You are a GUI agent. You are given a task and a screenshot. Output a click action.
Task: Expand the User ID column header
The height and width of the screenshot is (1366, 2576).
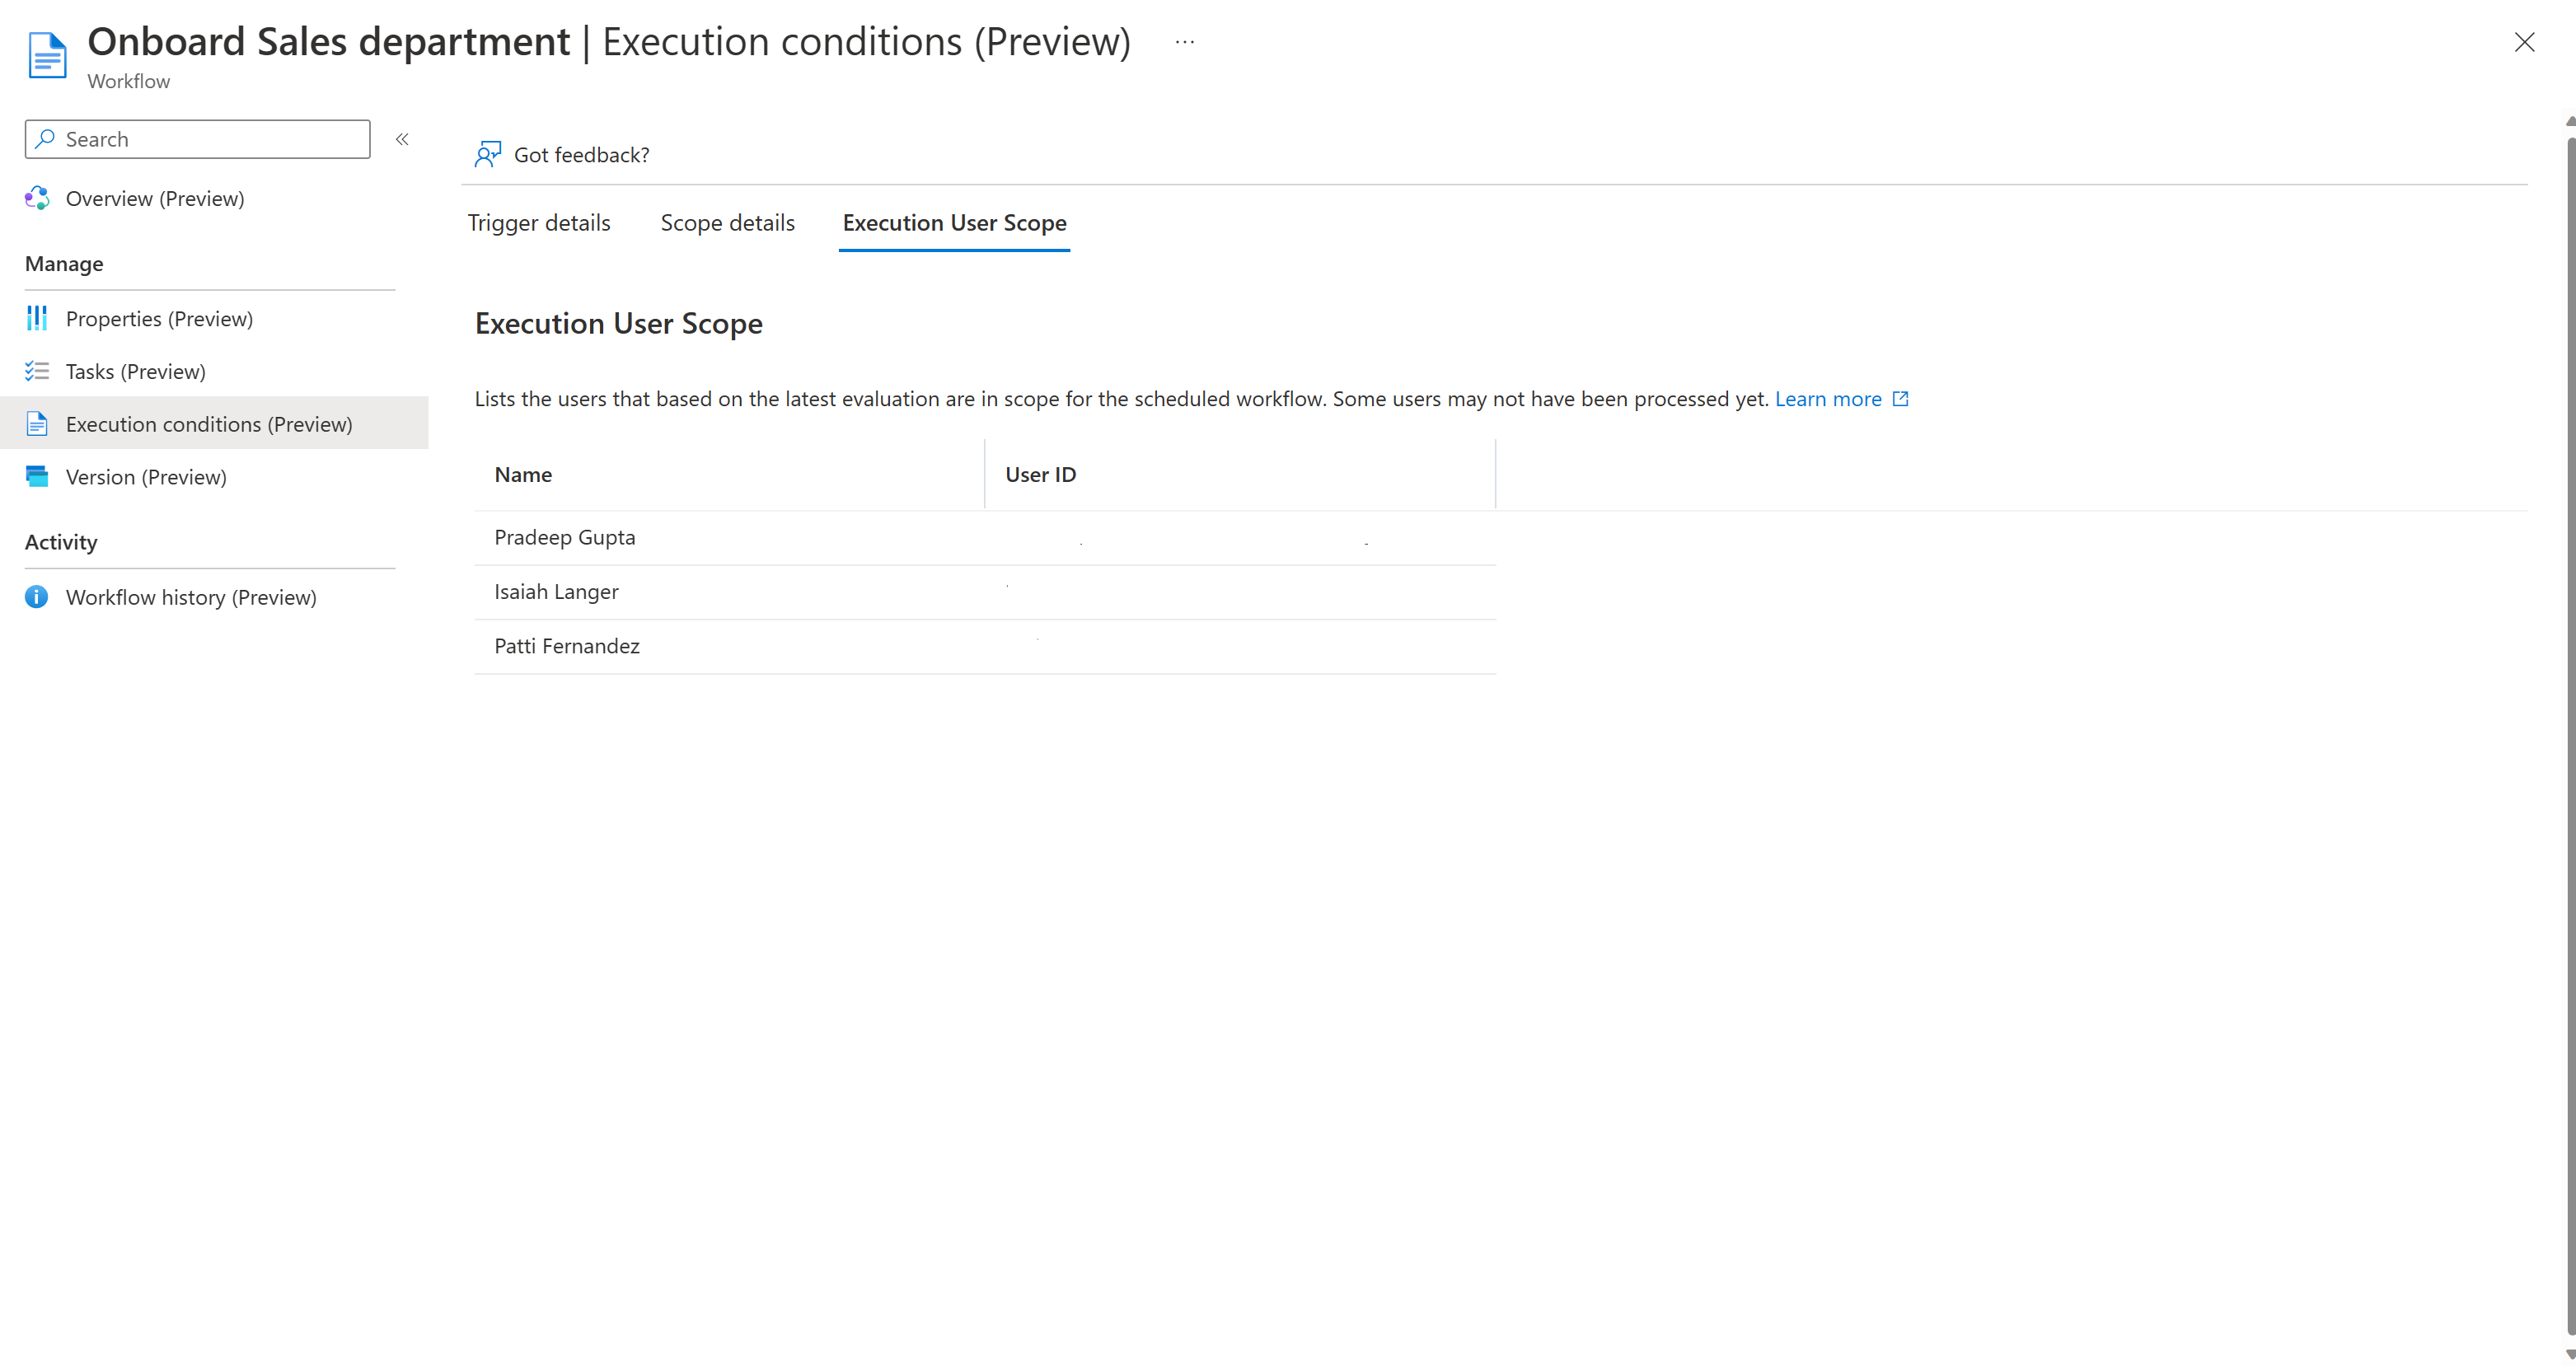pyautogui.click(x=1496, y=474)
